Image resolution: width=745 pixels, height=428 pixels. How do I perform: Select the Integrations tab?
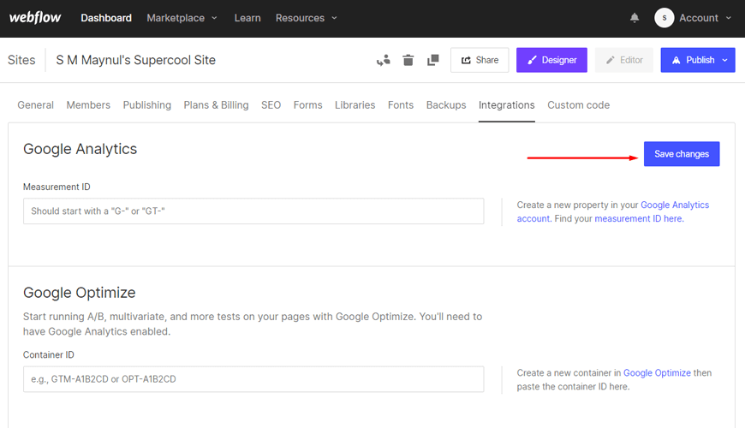click(506, 105)
